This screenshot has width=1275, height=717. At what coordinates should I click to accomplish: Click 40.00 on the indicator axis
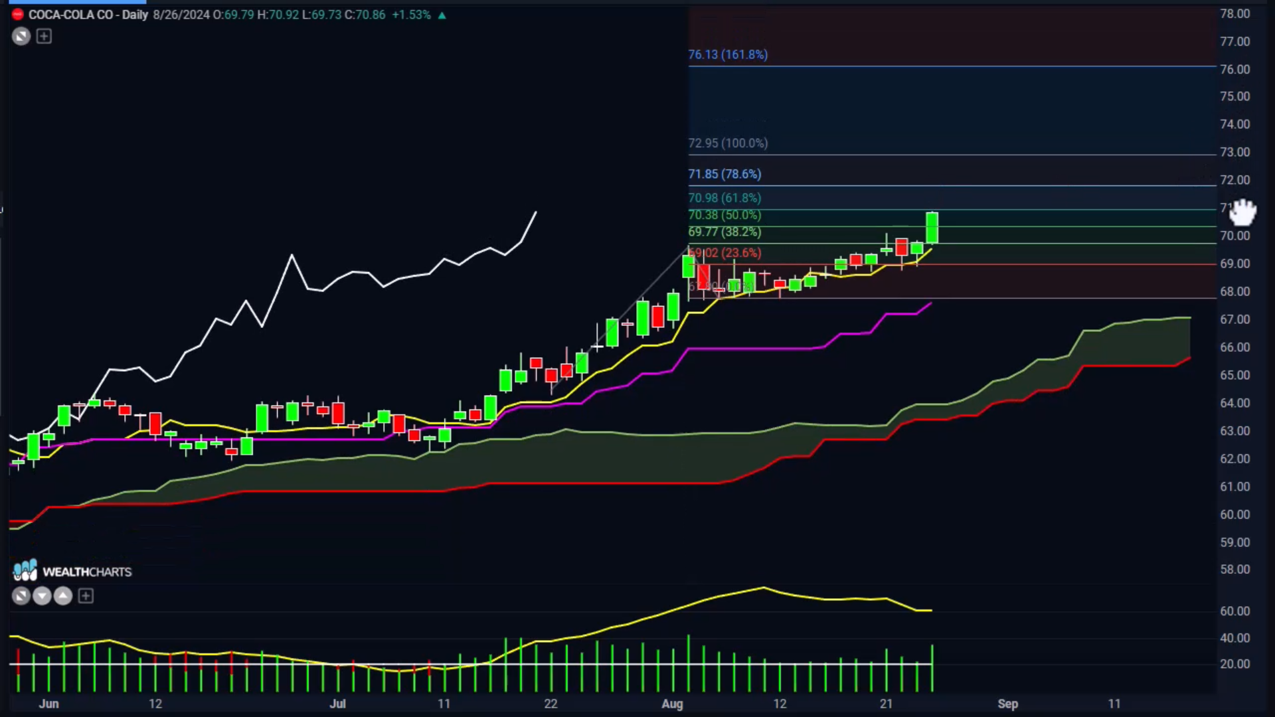point(1234,638)
